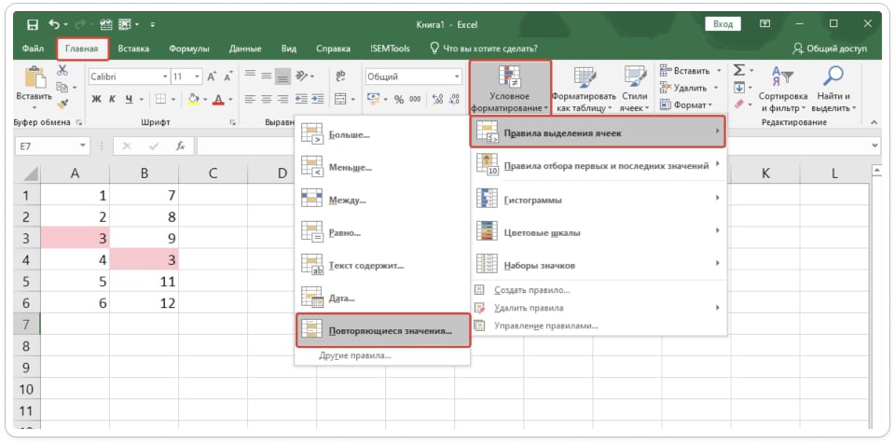
Task: Click the Cut scissors icon
Action: [x=62, y=70]
